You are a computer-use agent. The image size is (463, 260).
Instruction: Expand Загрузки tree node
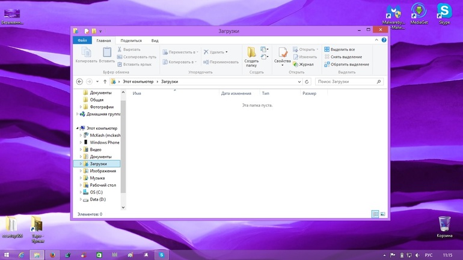tap(81, 163)
